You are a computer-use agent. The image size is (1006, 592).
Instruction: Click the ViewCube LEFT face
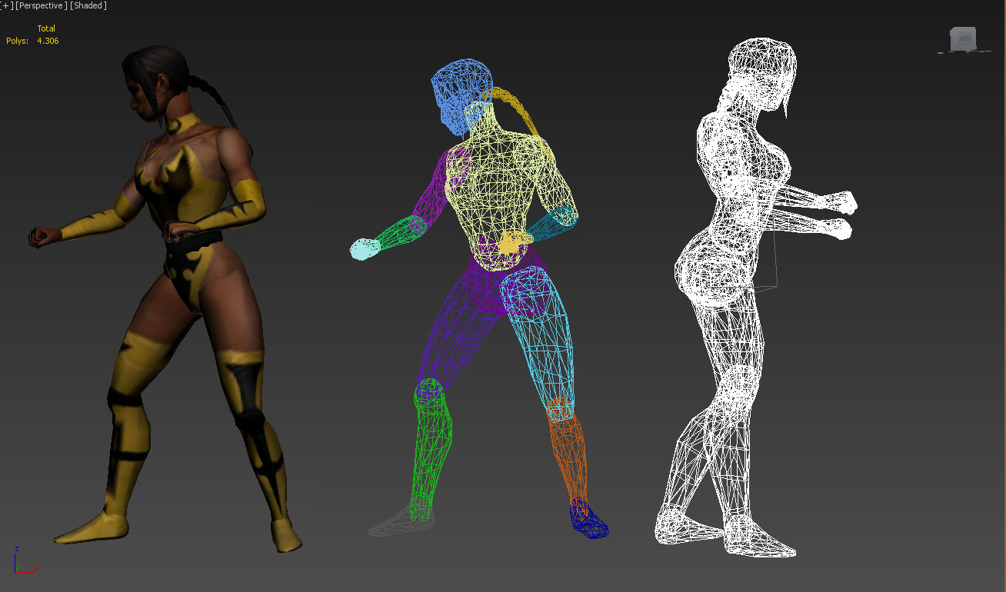[963, 38]
